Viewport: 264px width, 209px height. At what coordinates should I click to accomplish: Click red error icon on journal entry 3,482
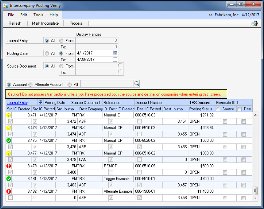(x=9, y=191)
